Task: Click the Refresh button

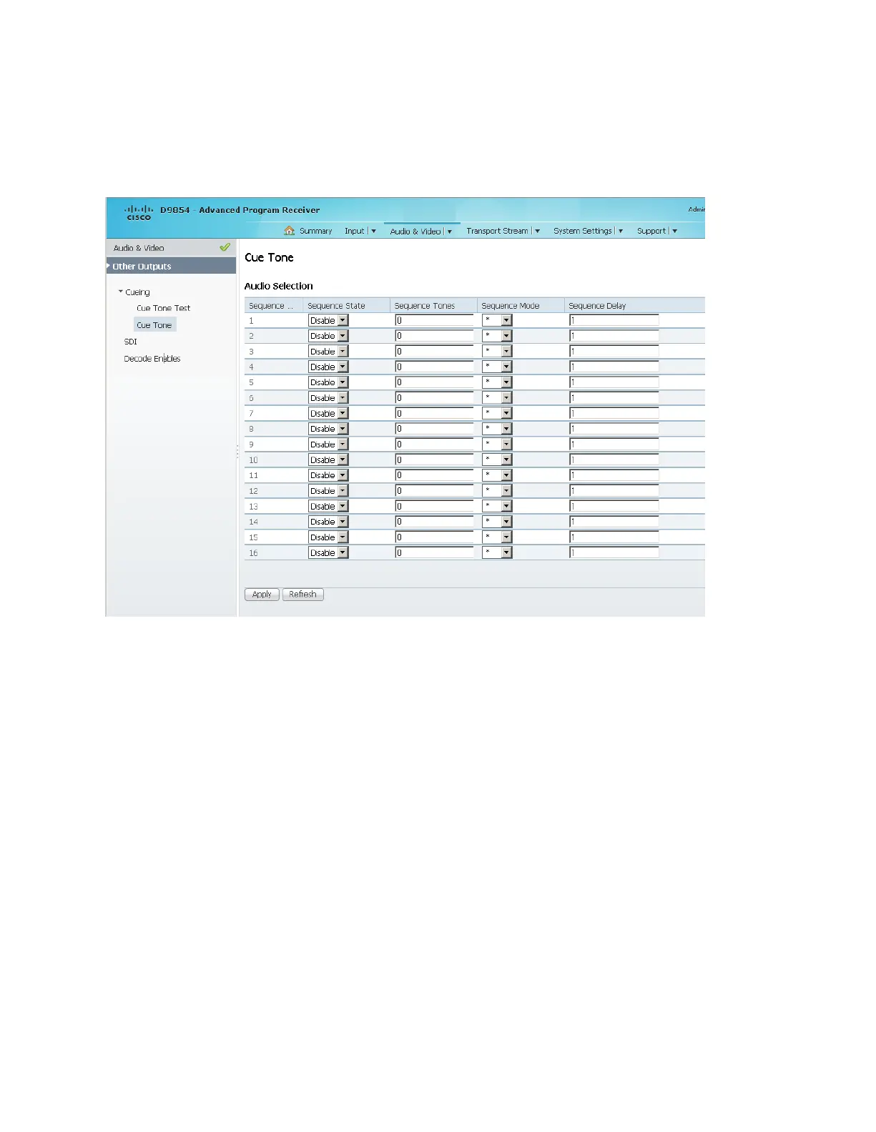Action: [x=302, y=595]
